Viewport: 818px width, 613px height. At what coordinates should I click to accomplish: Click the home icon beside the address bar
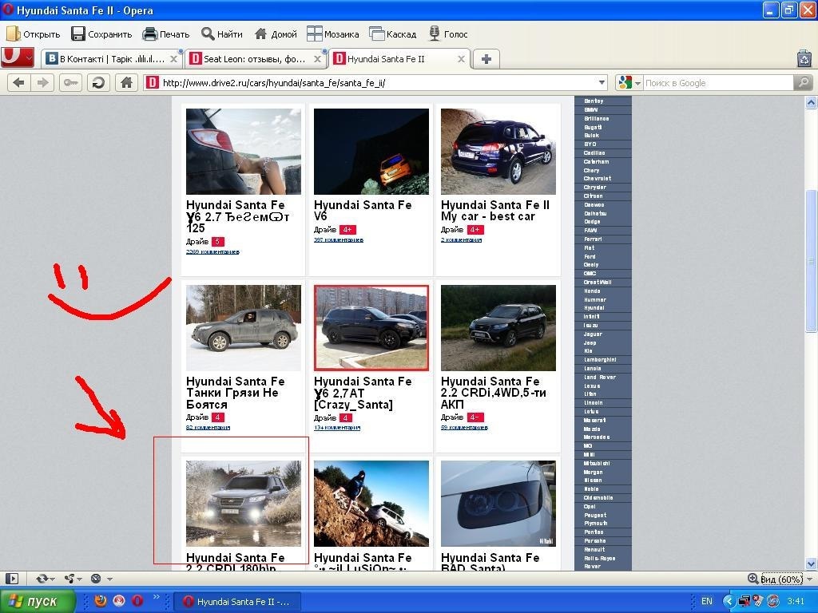tap(126, 82)
